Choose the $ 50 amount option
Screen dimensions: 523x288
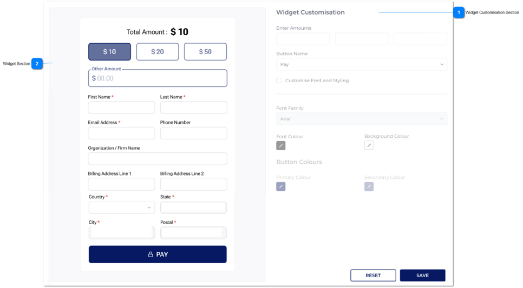point(205,52)
